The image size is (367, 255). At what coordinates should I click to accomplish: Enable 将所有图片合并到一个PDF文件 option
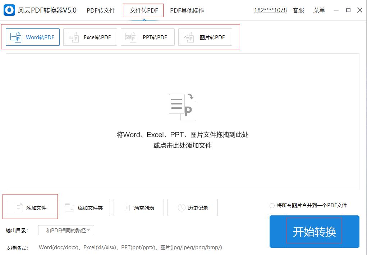(272, 205)
